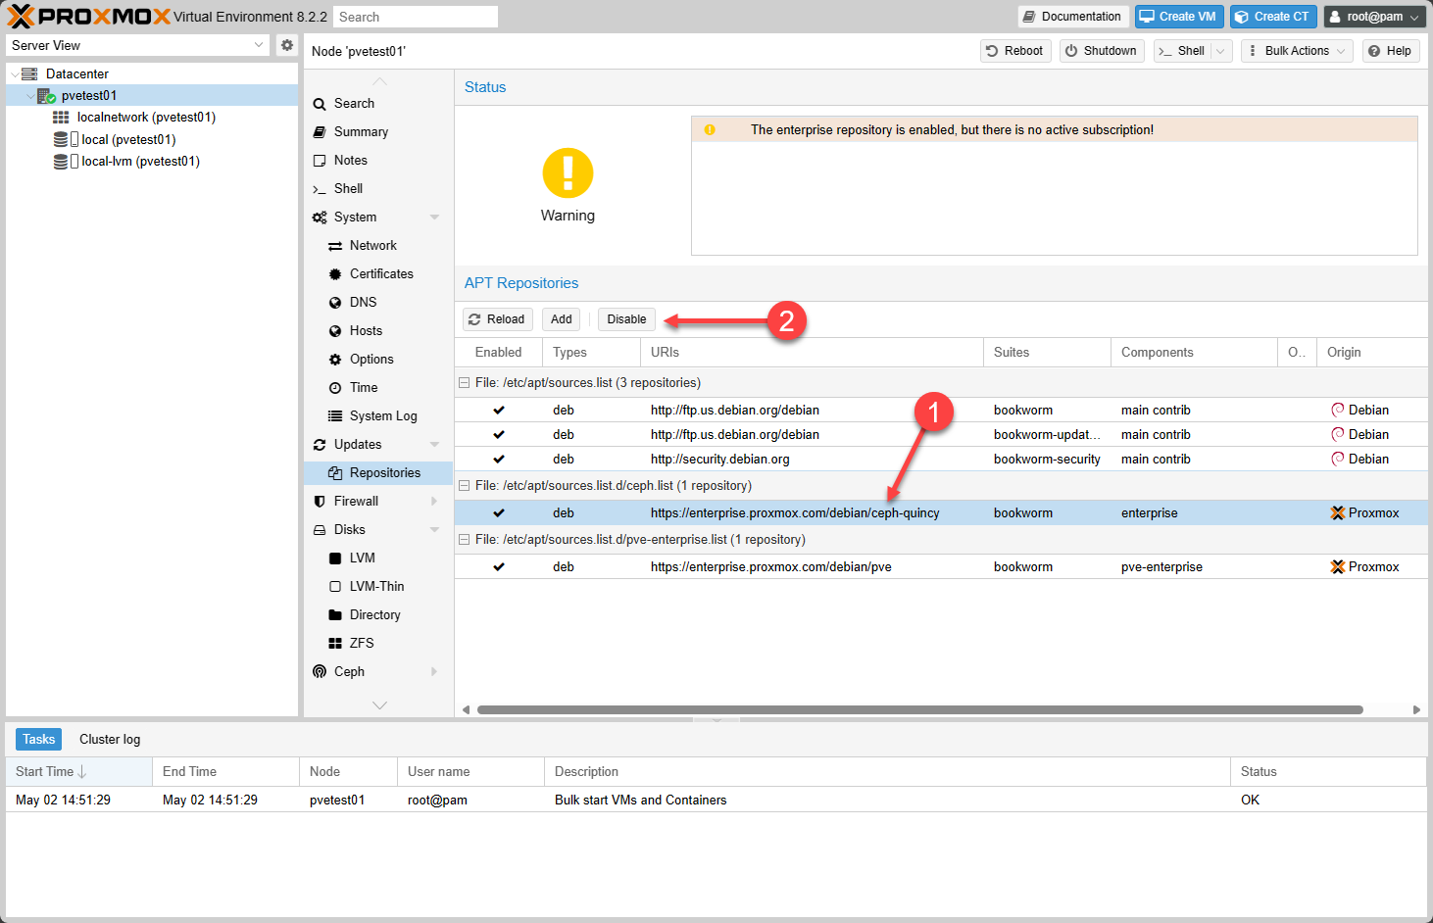This screenshot has height=923, width=1433.
Task: Focus the top Search input field
Action: tap(416, 17)
